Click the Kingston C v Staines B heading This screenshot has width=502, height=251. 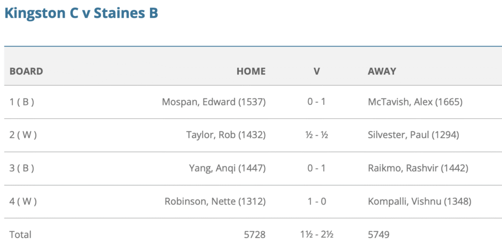point(81,13)
